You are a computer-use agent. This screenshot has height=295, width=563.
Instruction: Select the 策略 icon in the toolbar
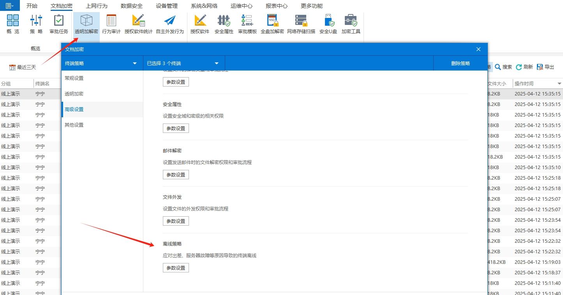pyautogui.click(x=36, y=24)
